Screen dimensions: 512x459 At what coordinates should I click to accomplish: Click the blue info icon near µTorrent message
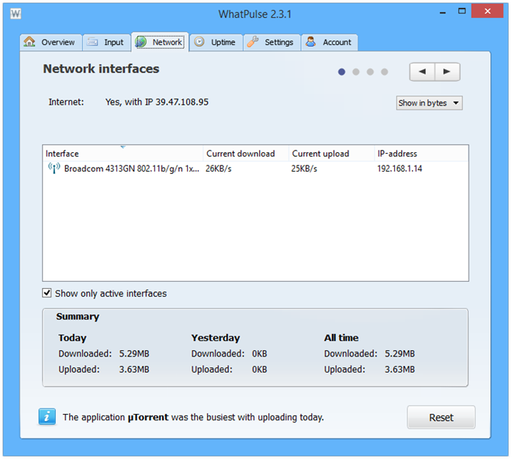click(x=47, y=417)
